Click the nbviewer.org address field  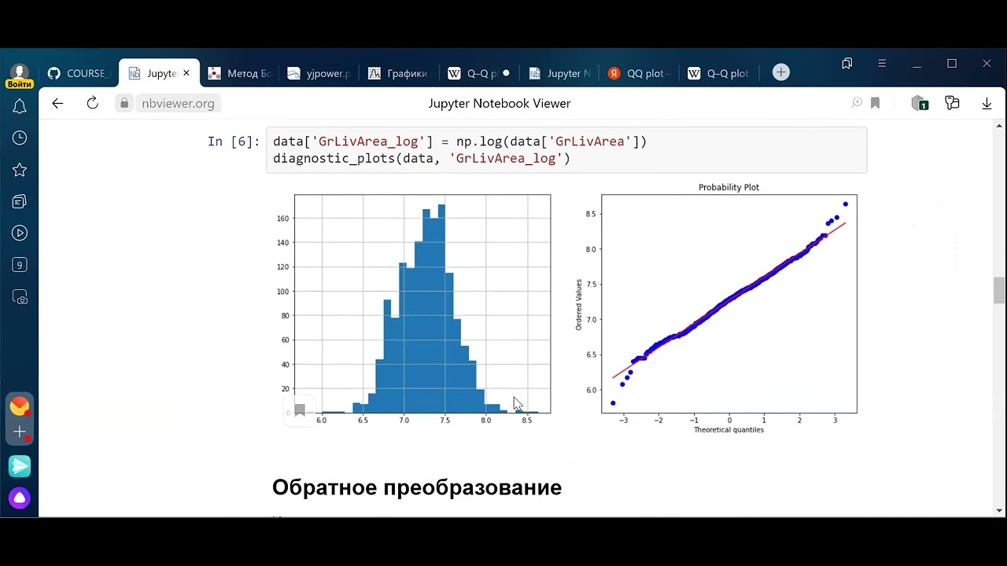(178, 103)
